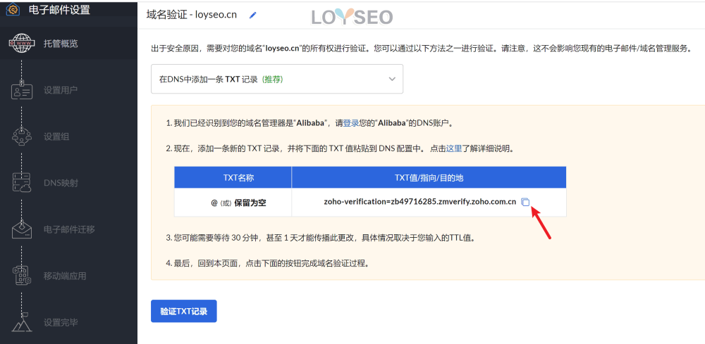Viewport: 705px width, 344px height.
Task: Click the 设置用户 user card icon
Action: (22, 90)
